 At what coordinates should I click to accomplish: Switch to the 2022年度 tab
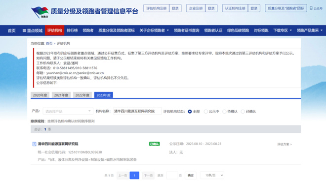coord(82,95)
